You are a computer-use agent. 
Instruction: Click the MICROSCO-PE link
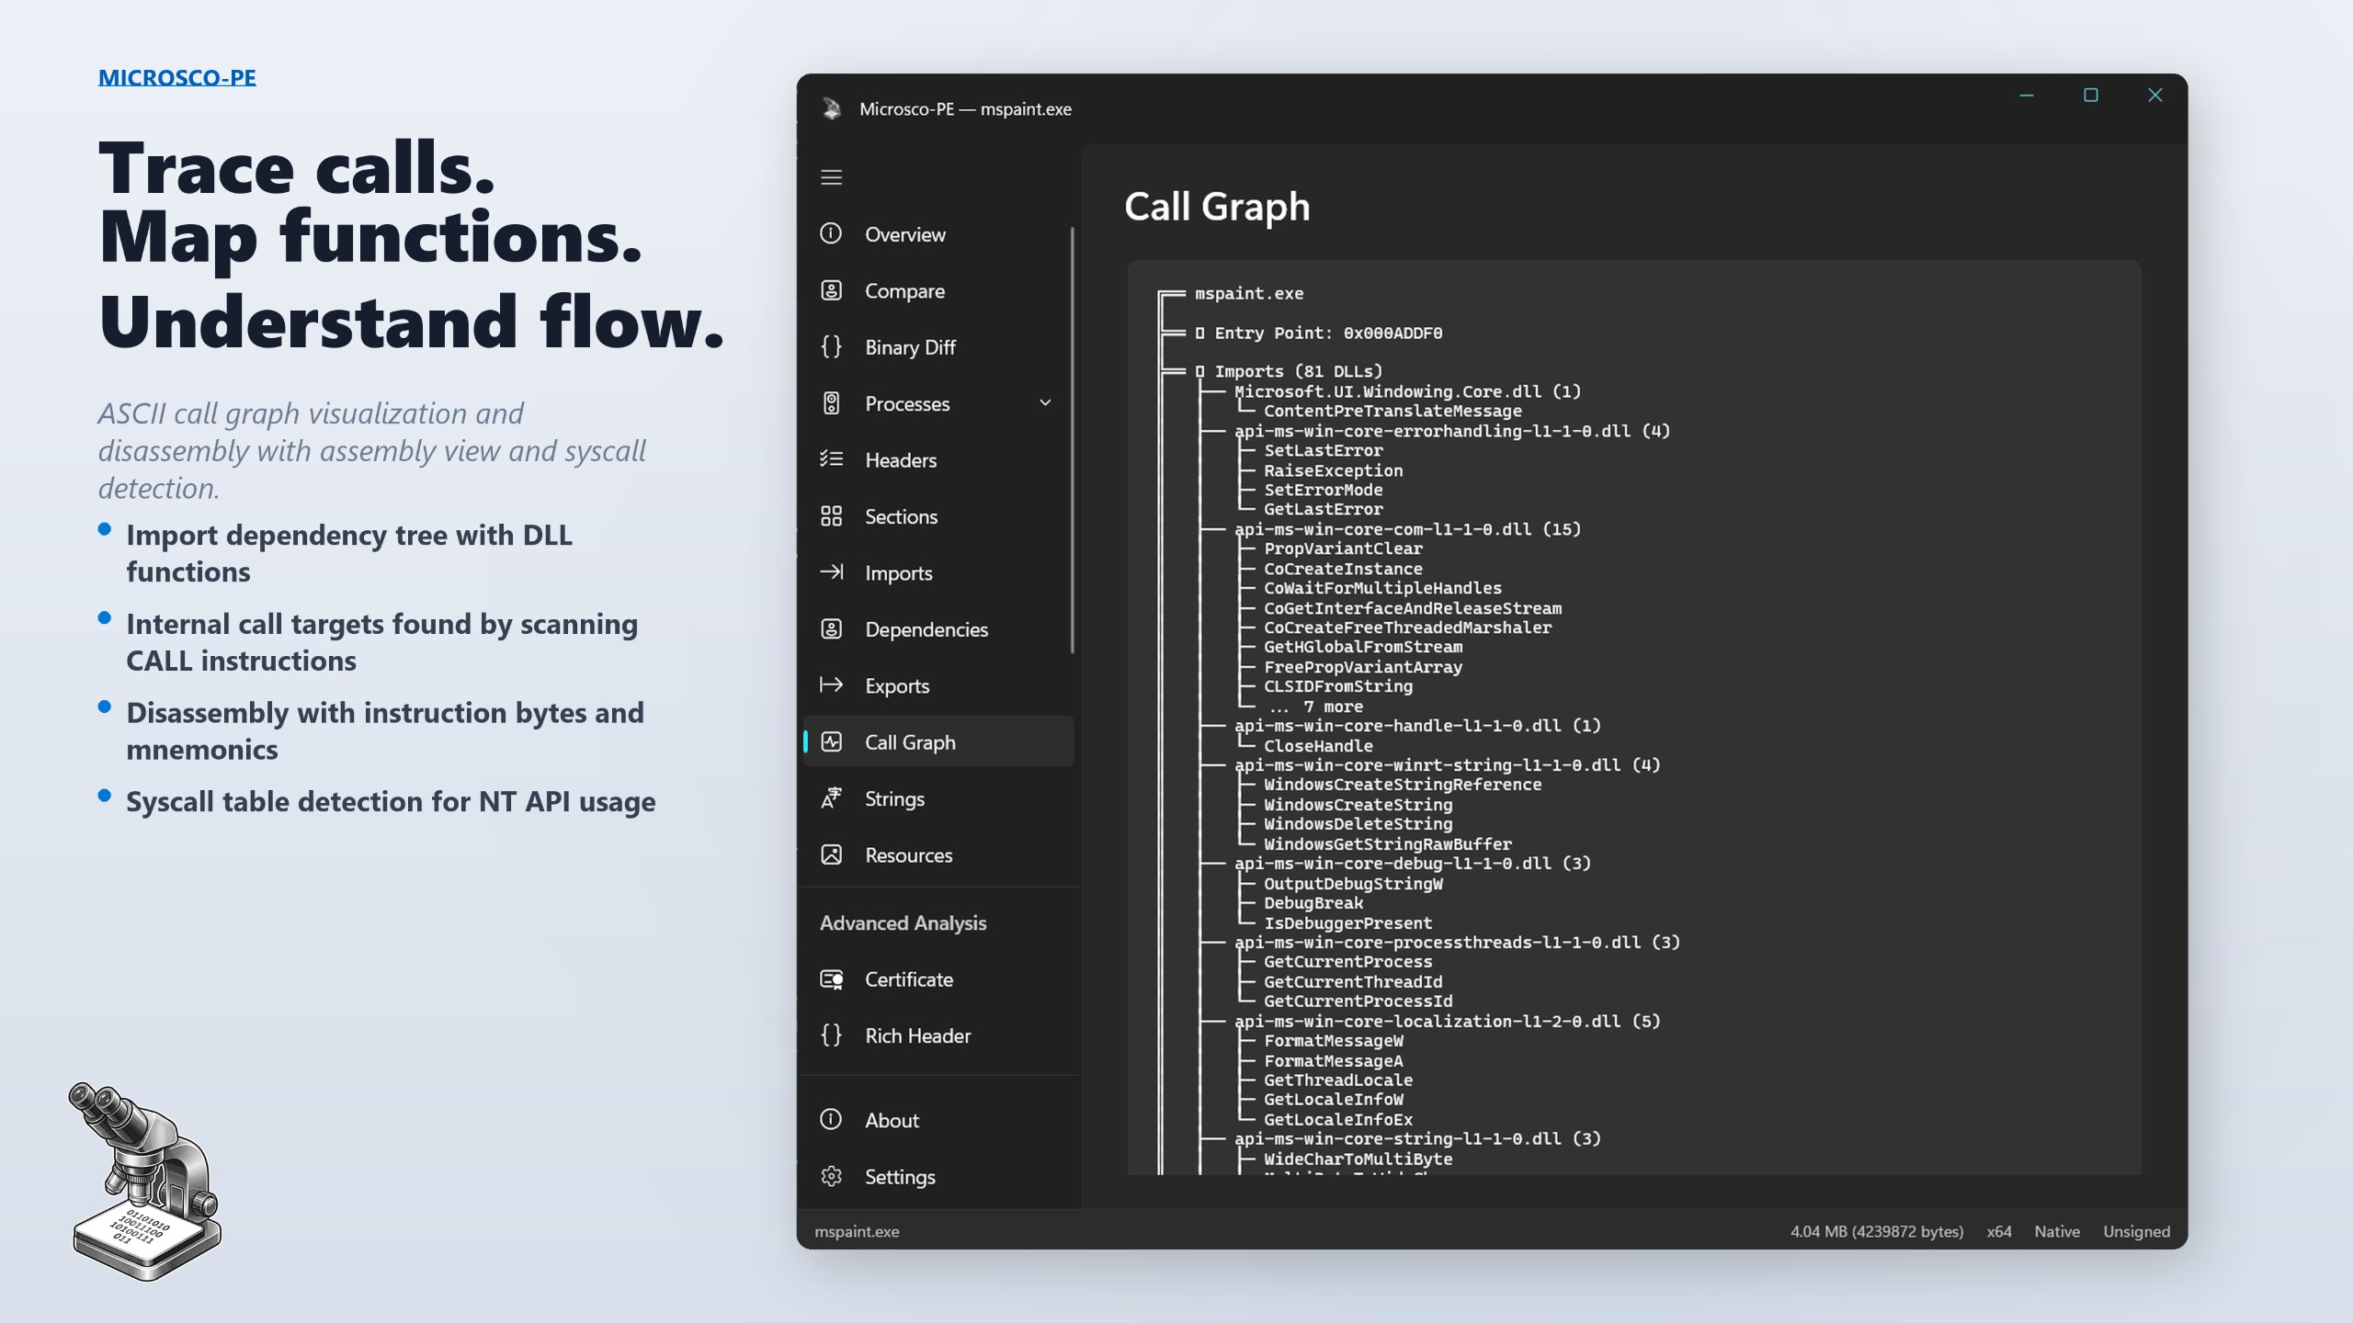(177, 77)
